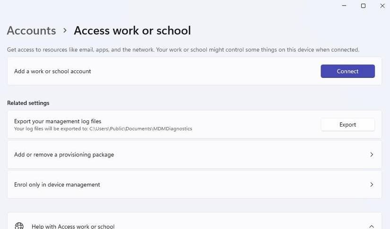The height and width of the screenshot is (229, 390).
Task: Click the globe icon beside Help
Action: pyautogui.click(x=19, y=226)
